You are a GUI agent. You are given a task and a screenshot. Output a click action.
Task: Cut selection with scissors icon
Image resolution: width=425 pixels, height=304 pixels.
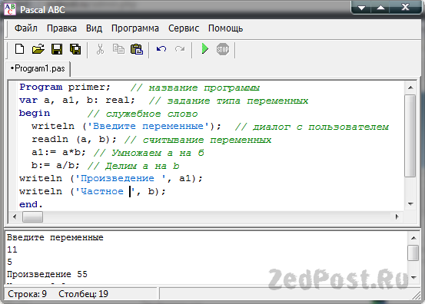(x=100, y=49)
